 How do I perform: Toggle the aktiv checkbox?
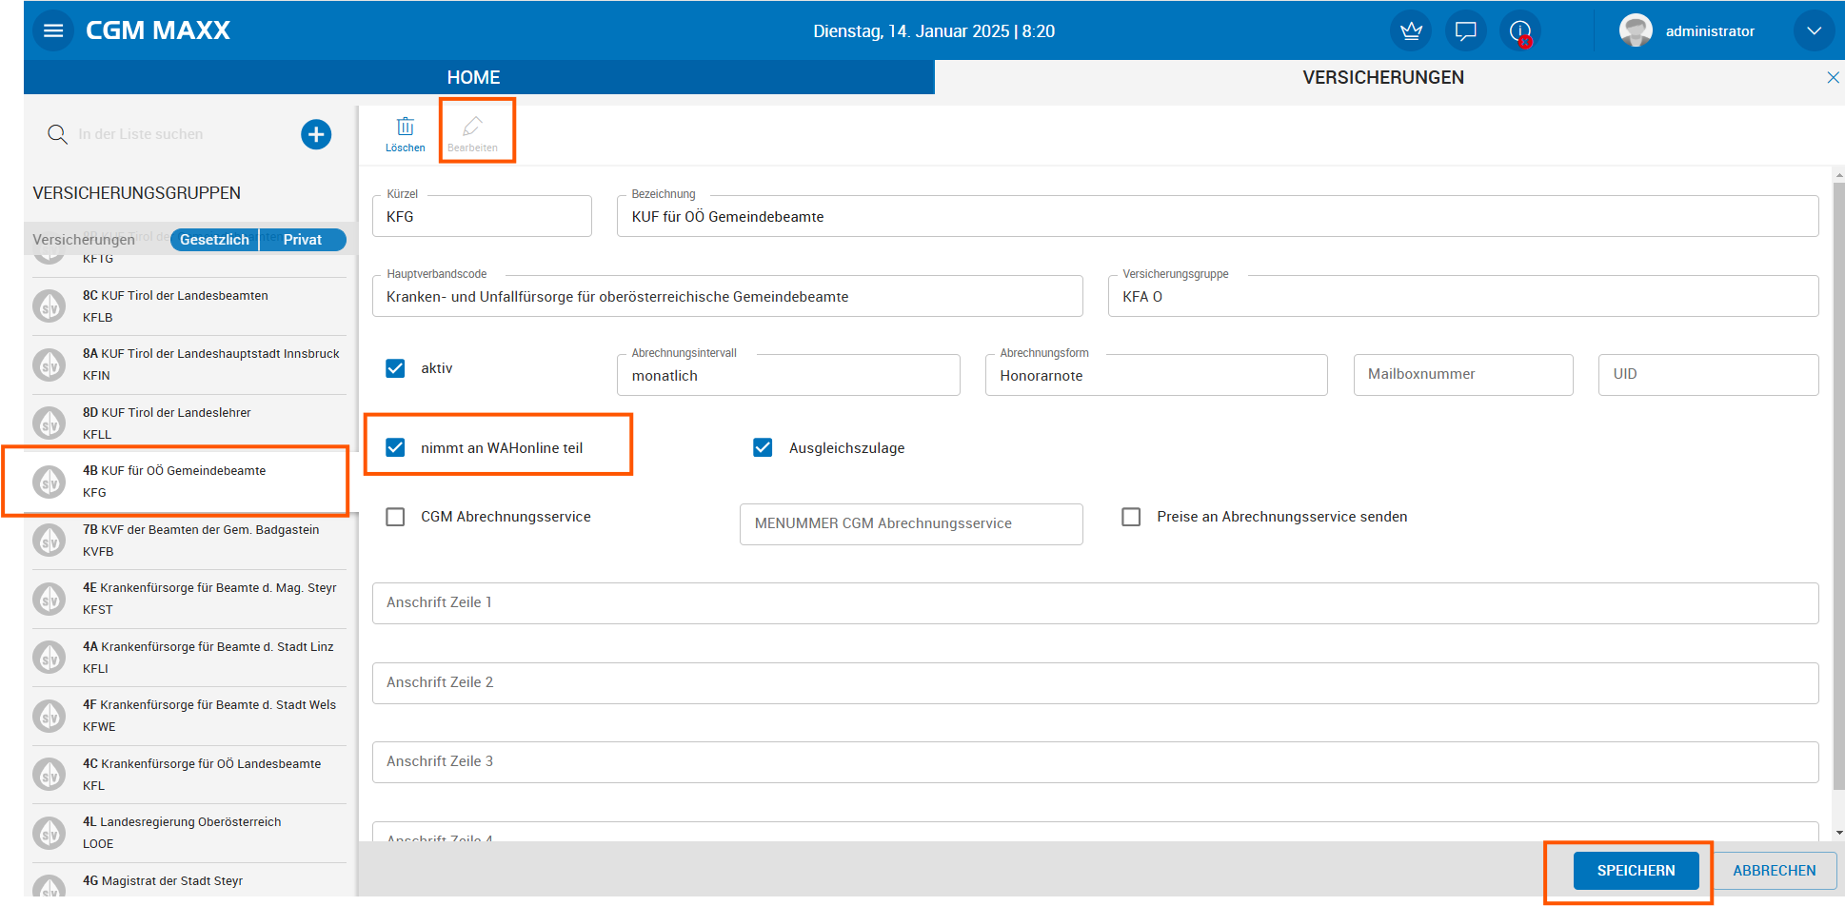click(395, 368)
